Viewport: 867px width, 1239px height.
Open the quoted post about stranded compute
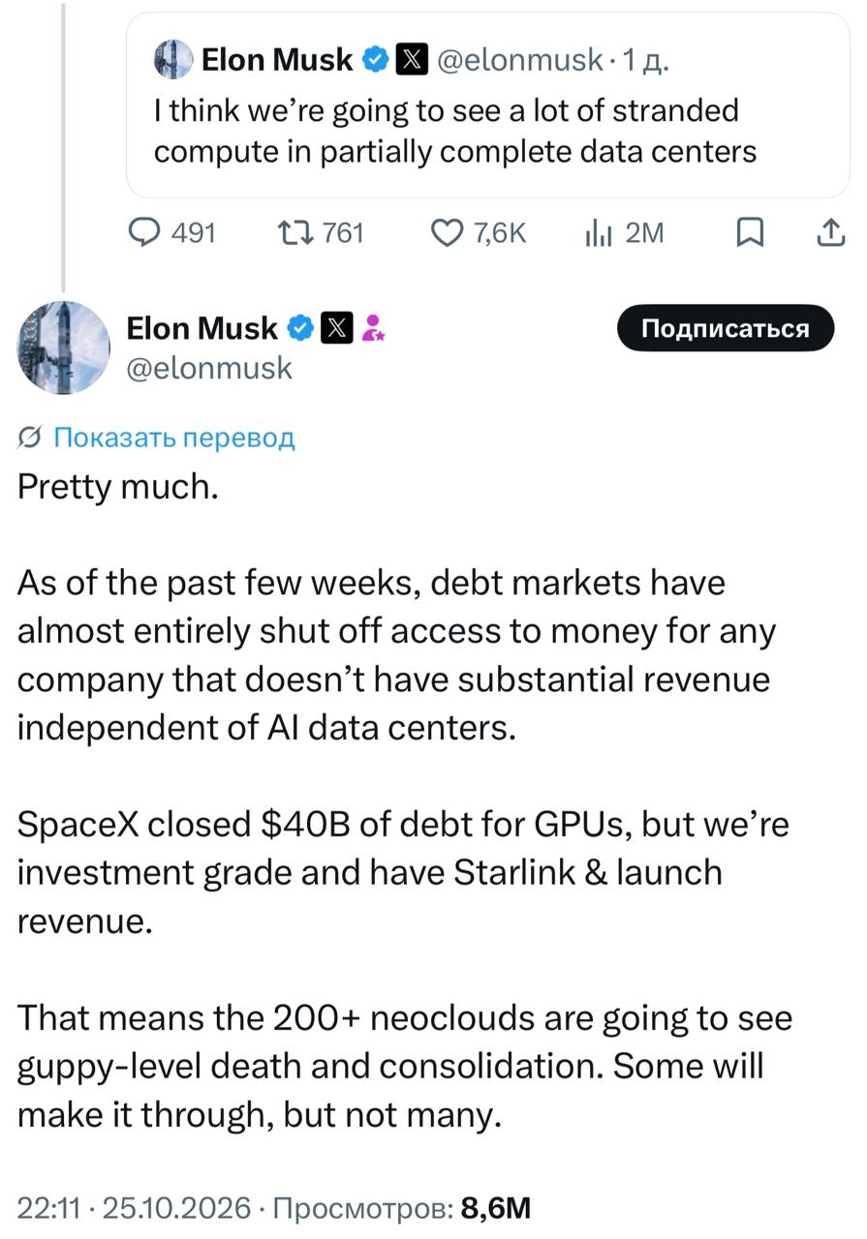click(488, 105)
